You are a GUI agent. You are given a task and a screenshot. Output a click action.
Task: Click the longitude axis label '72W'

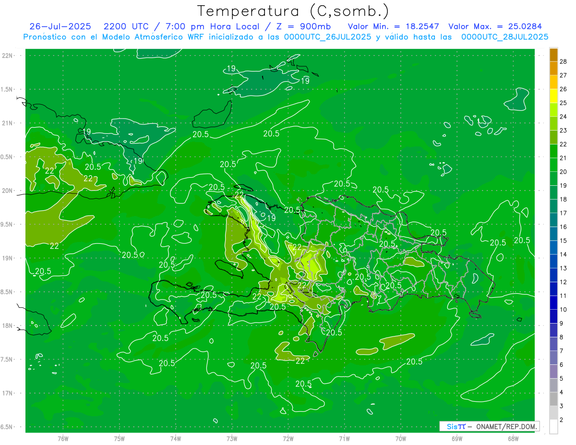288,438
